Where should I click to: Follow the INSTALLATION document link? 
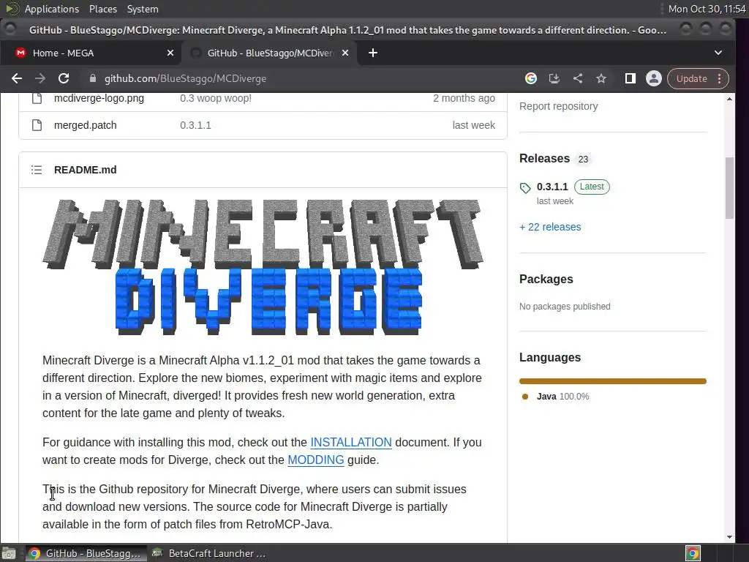point(351,442)
